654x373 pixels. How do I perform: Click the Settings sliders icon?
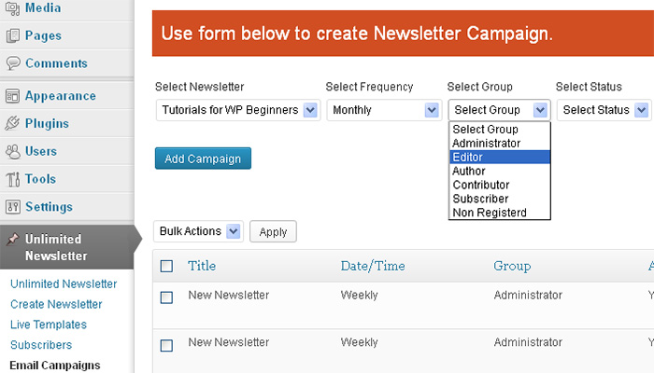13,206
